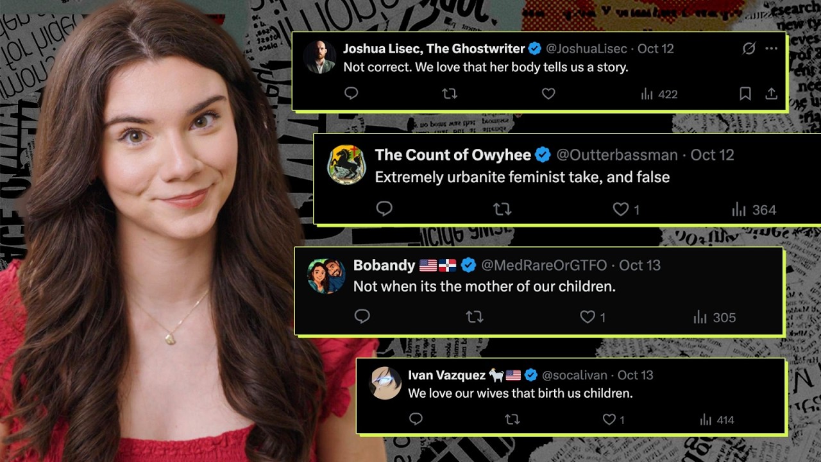This screenshot has height=462, width=821.
Task: Share Joshua Lisec's tweet
Action: [x=772, y=94]
